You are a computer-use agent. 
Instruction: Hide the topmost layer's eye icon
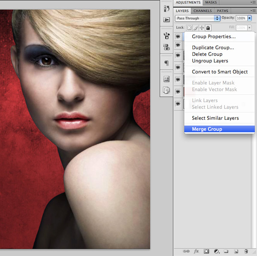[178, 37]
